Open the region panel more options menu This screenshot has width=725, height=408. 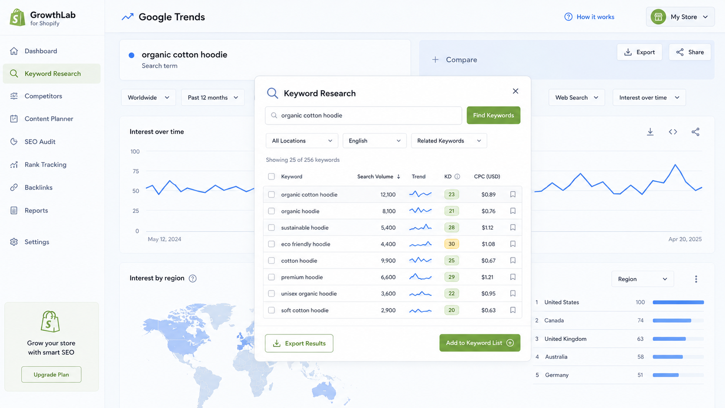click(696, 279)
